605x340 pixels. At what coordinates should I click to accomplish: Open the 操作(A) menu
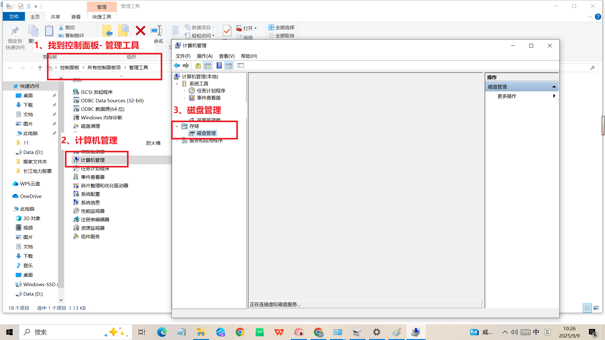click(205, 56)
